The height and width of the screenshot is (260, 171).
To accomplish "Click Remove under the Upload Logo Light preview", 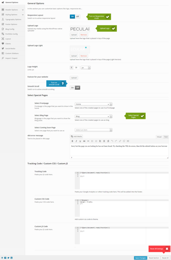I will (x=84, y=56).
